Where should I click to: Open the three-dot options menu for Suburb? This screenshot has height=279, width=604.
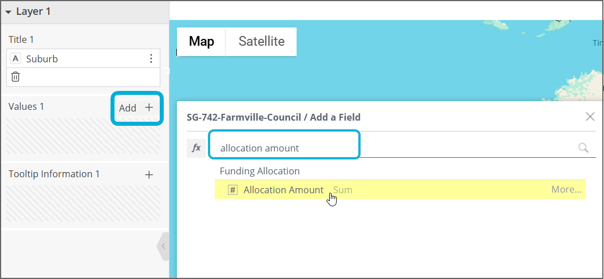[151, 59]
